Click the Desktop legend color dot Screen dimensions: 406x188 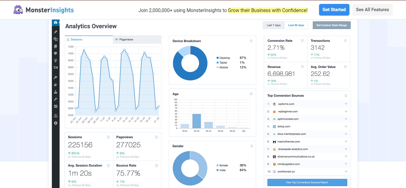(x=218, y=58)
